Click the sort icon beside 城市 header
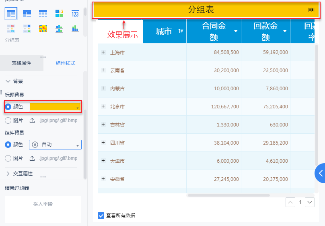Image resolution: width=325 pixels, height=226 pixels. [x=181, y=31]
